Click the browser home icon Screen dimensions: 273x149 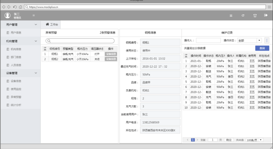20,6
